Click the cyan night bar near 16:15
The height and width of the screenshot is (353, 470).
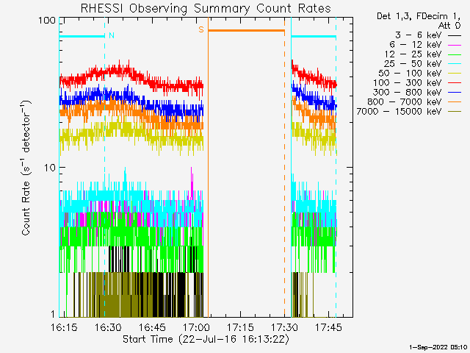82,37
